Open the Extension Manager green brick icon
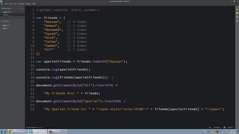 tap(237, 13)
